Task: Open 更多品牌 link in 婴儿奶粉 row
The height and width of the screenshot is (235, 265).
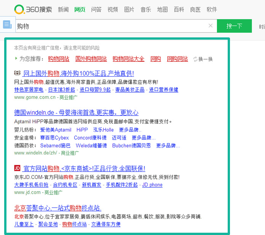Action: 130,130
